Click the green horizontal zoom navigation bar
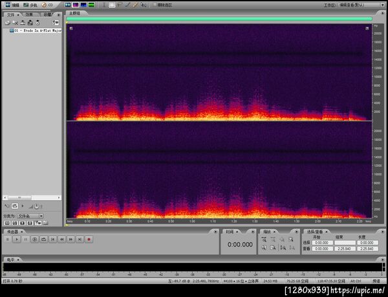This screenshot has height=297, width=388. (x=219, y=19)
